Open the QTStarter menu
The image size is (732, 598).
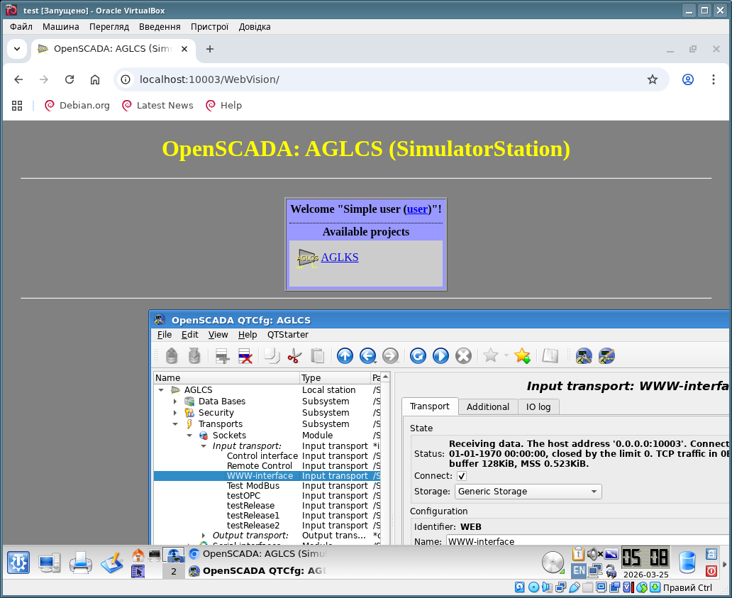pyautogui.click(x=287, y=335)
